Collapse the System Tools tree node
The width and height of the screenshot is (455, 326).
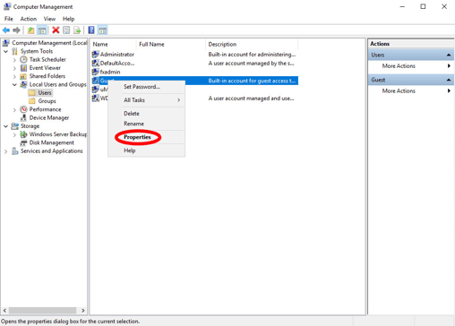click(x=5, y=51)
